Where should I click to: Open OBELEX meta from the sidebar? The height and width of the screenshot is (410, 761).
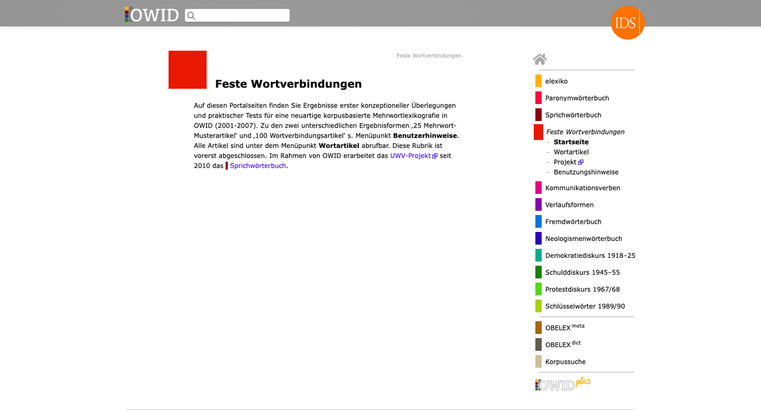(564, 327)
